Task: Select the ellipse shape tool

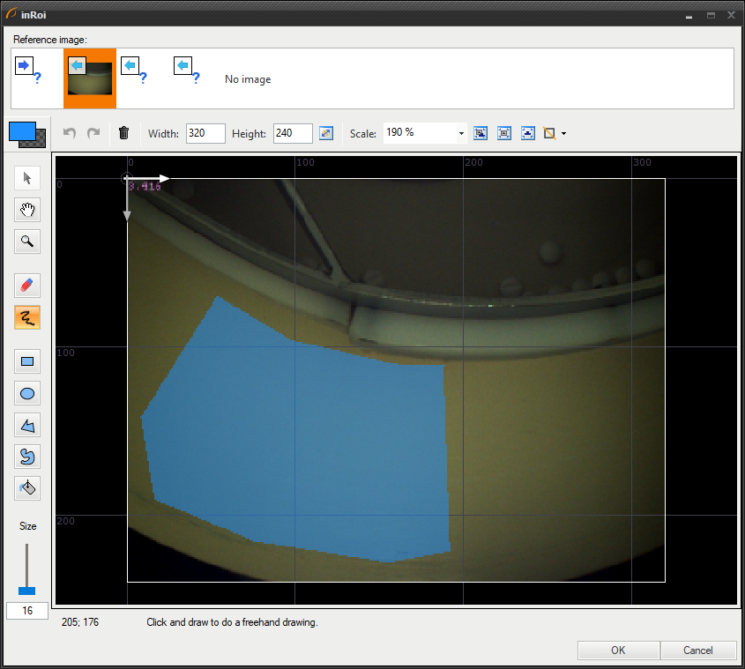Action: pos(27,393)
